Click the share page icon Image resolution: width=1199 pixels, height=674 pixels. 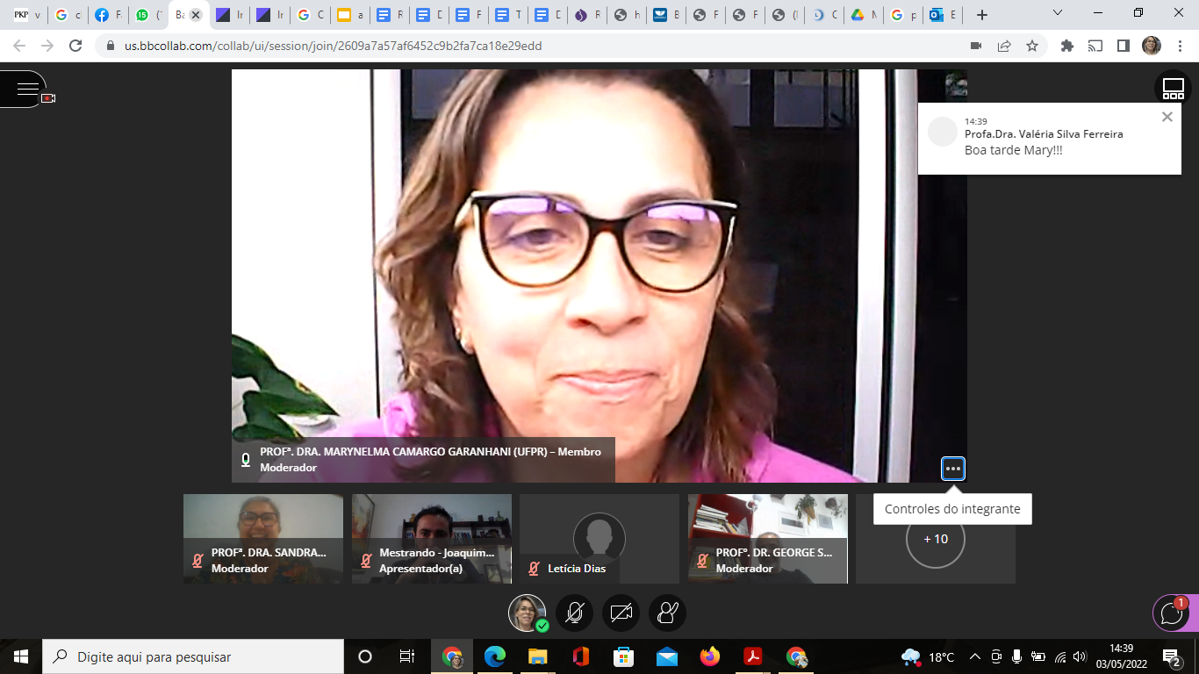[x=1004, y=46]
